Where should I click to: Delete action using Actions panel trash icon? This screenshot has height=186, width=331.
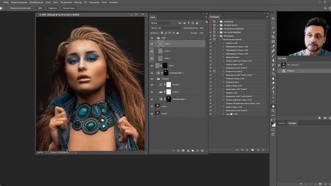263,150
